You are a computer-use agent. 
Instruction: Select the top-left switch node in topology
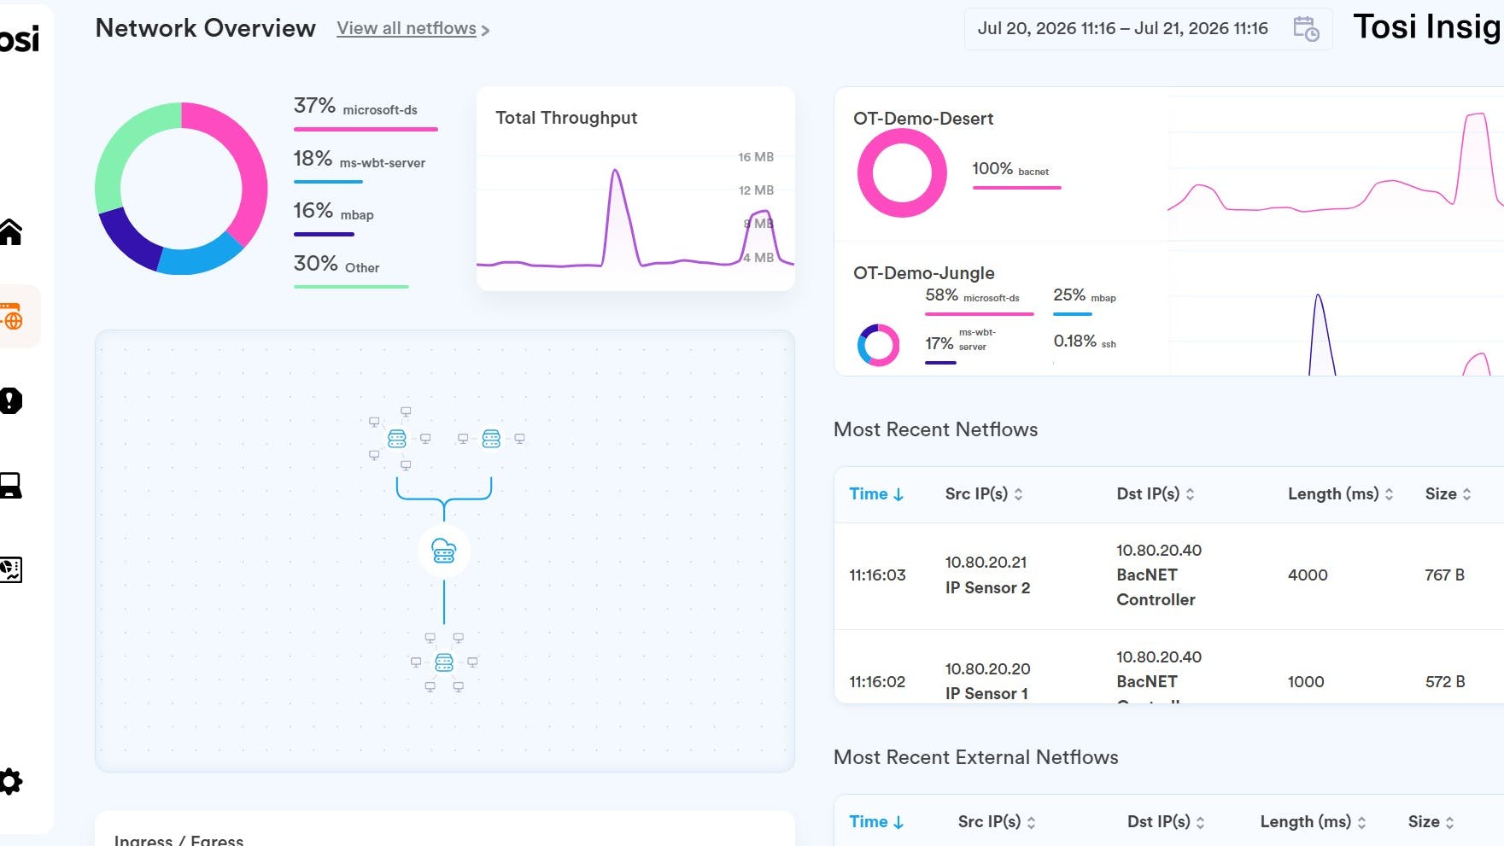(397, 439)
